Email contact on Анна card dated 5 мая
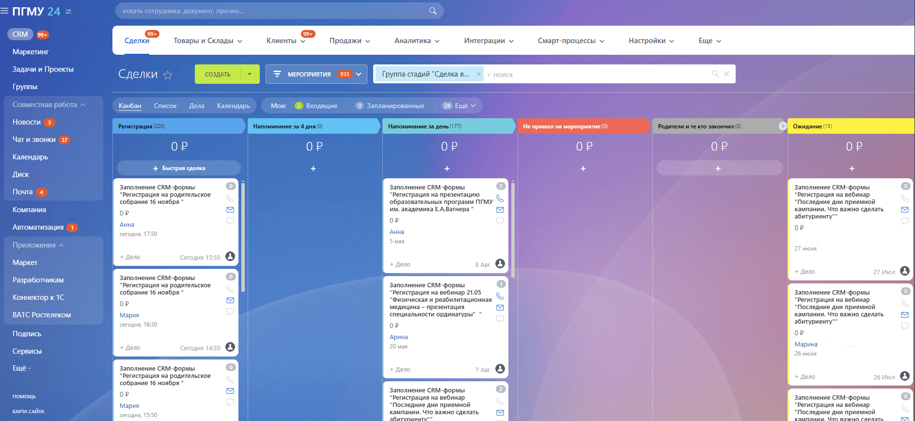Viewport: 915px width, 421px height. pos(500,210)
